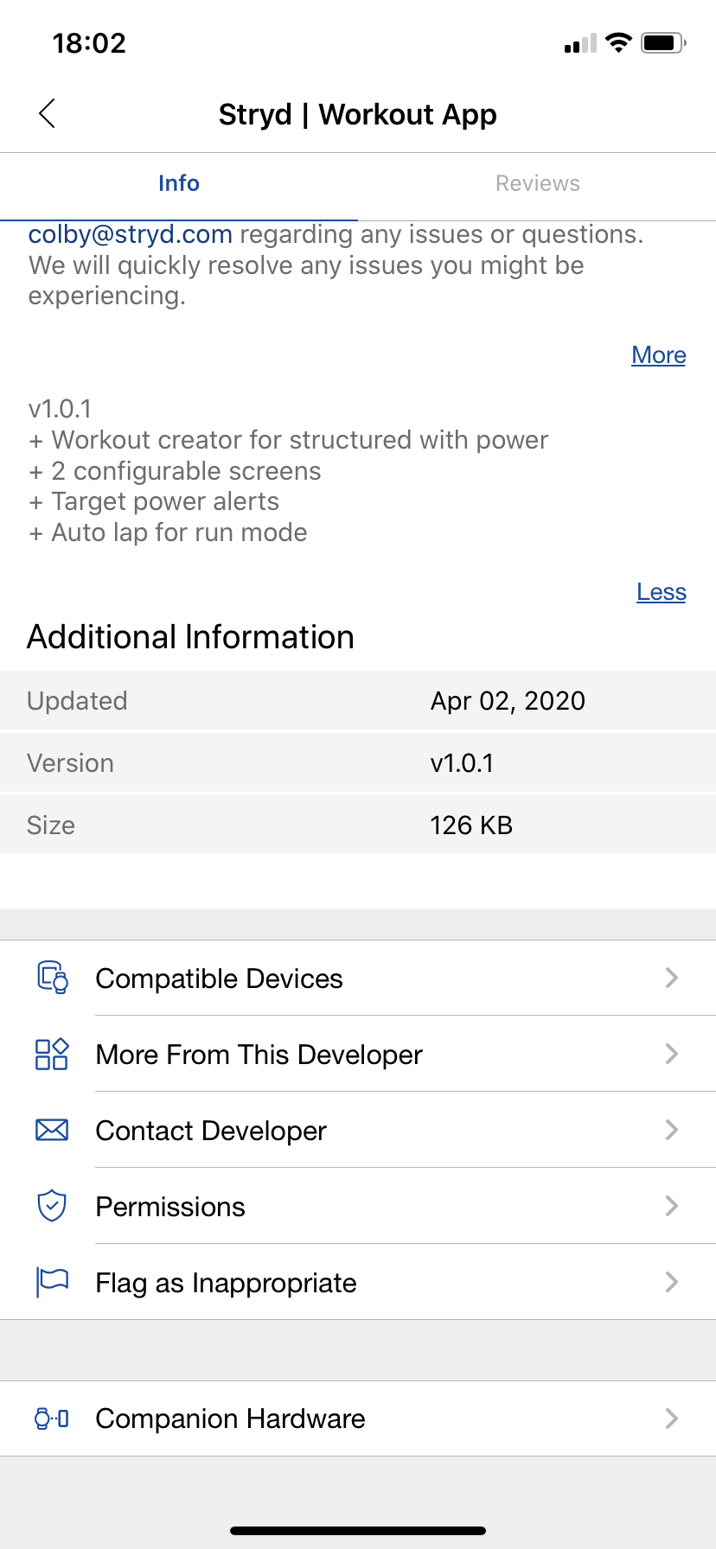The width and height of the screenshot is (716, 1549).
Task: Tap the Wi-Fi status icon
Action: tap(618, 42)
